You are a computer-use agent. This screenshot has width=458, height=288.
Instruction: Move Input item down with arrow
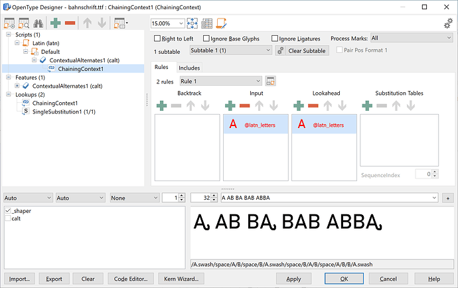pyautogui.click(x=273, y=106)
